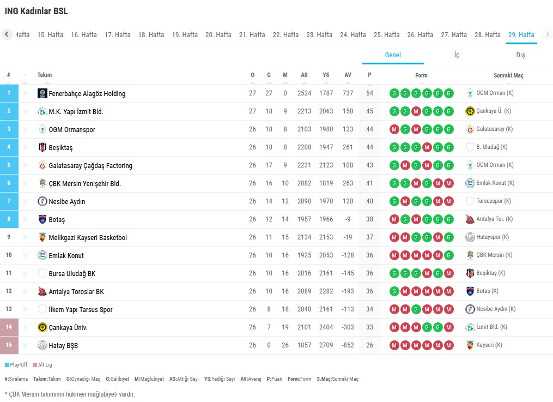Click the ÇBK Mersin Yenişehir Bld. logo
Viewport: 553px width, 402px height.
(42, 183)
